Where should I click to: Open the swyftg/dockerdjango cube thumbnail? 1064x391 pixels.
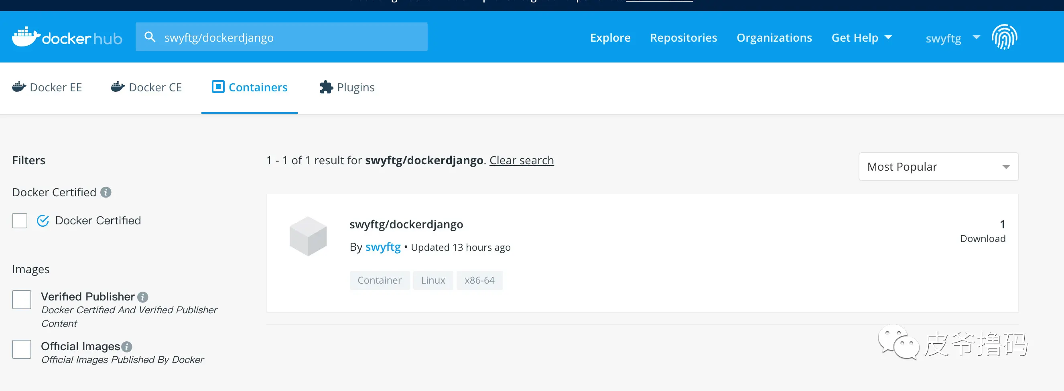click(x=308, y=236)
